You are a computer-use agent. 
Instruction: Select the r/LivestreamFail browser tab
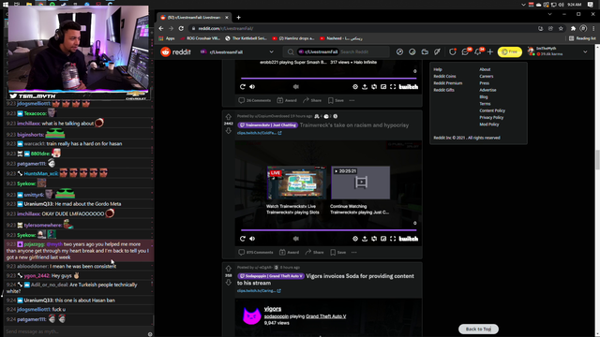pyautogui.click(x=195, y=18)
